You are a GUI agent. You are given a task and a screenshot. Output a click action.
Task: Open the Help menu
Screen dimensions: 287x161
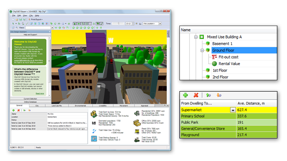click(37, 16)
